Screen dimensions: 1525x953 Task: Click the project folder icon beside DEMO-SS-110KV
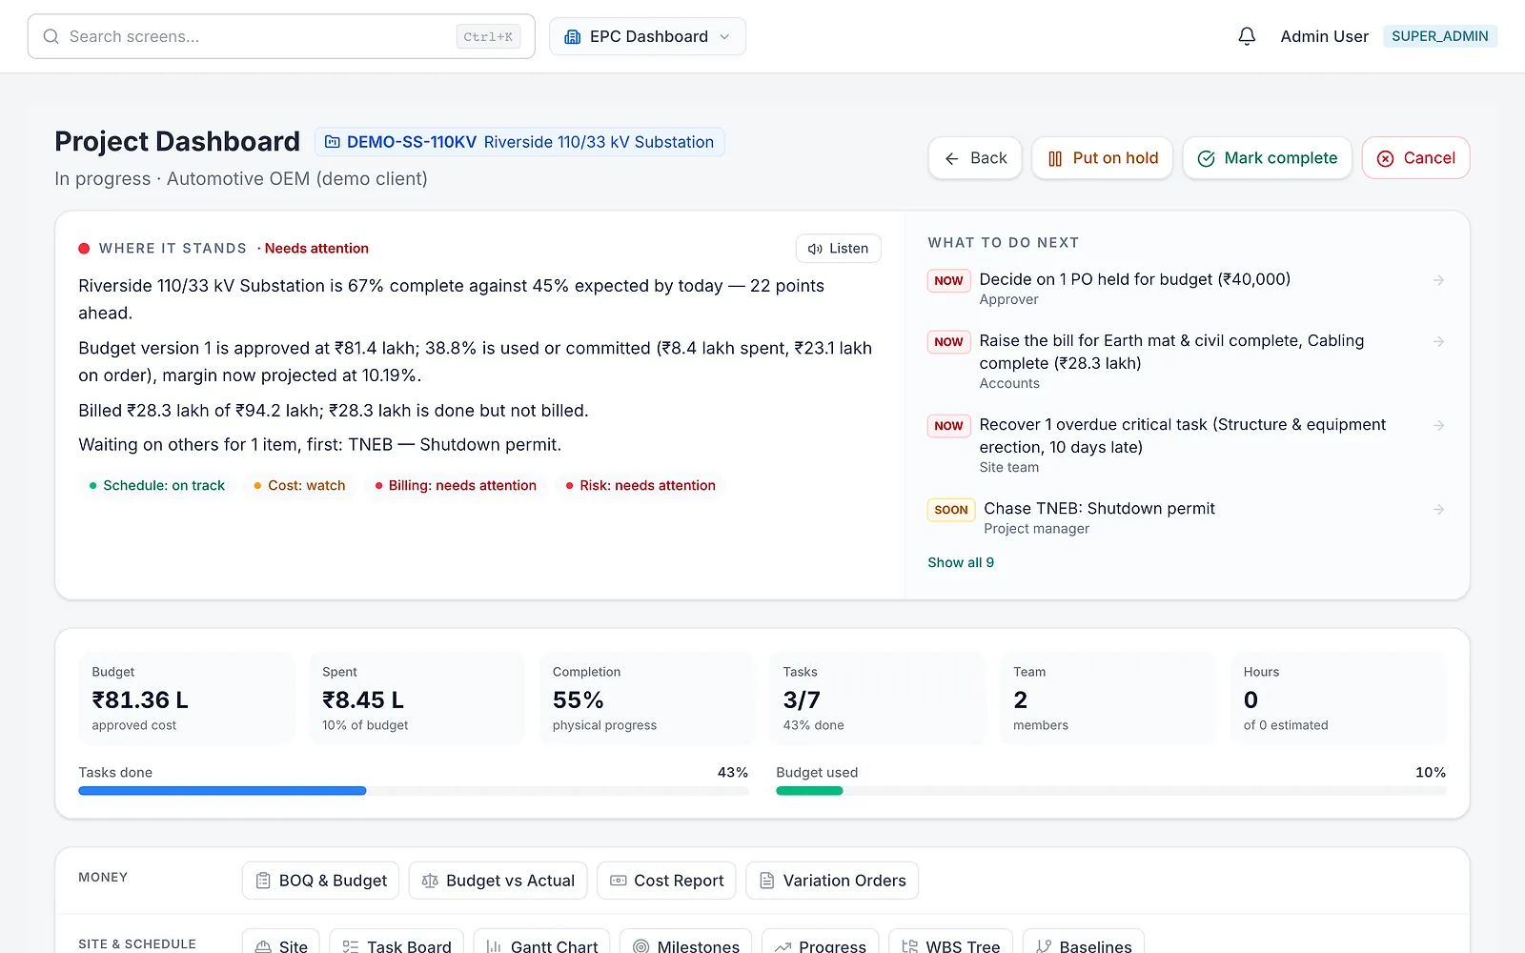[333, 142]
